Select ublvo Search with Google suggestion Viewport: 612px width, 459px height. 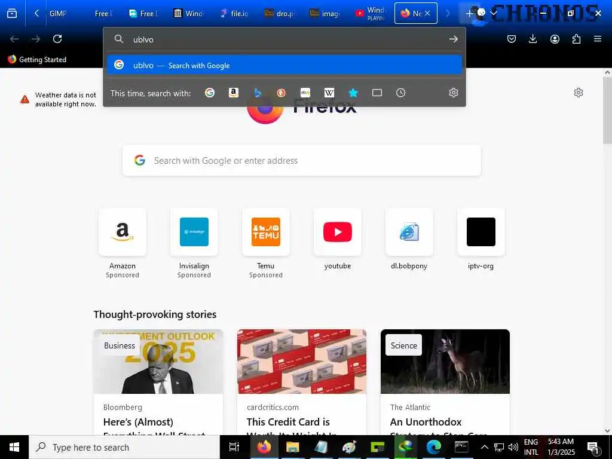tap(284, 65)
